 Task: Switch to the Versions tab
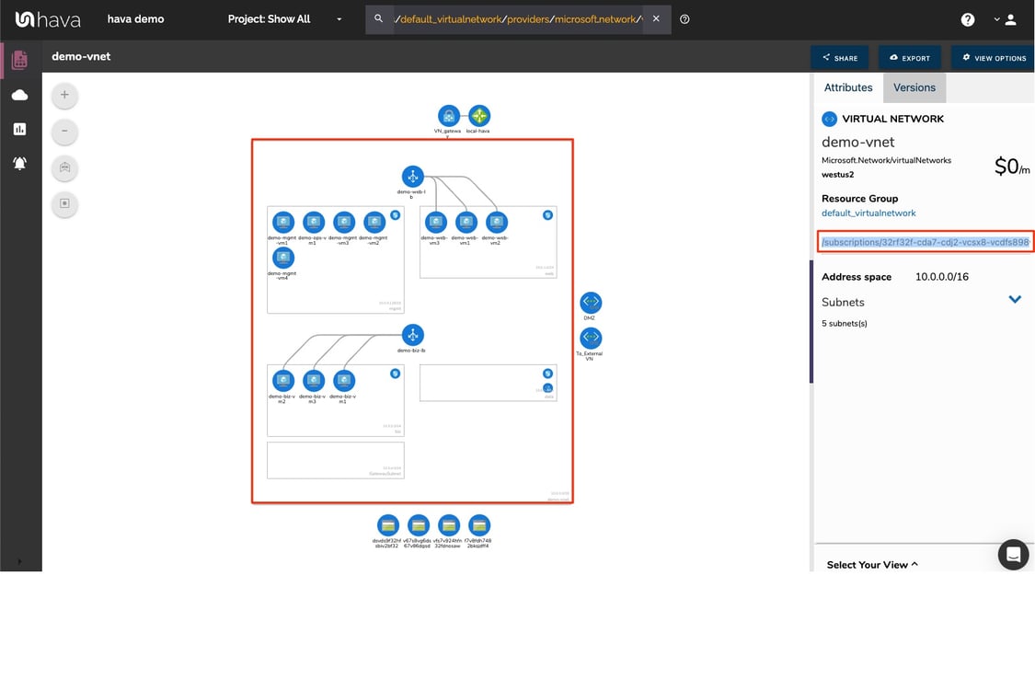coord(914,87)
